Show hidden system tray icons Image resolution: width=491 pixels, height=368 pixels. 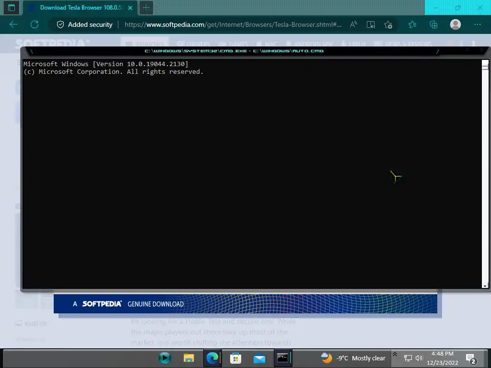tap(395, 354)
